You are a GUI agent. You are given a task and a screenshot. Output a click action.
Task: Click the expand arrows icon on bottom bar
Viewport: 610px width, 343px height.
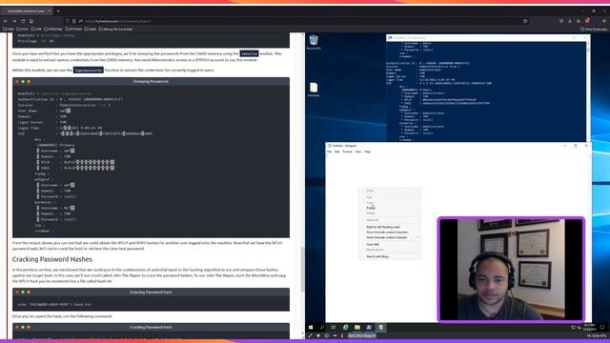310,335
